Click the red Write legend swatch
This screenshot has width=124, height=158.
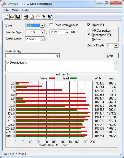click(52, 78)
